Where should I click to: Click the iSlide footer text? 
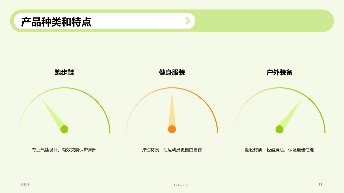pyautogui.click(x=25, y=184)
